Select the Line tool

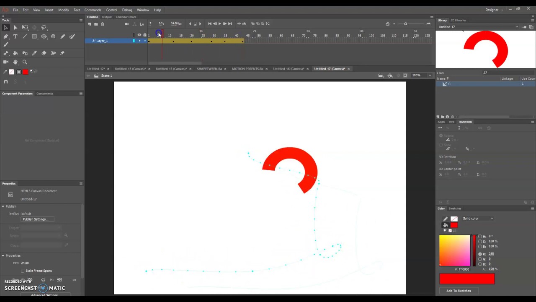pos(25,36)
